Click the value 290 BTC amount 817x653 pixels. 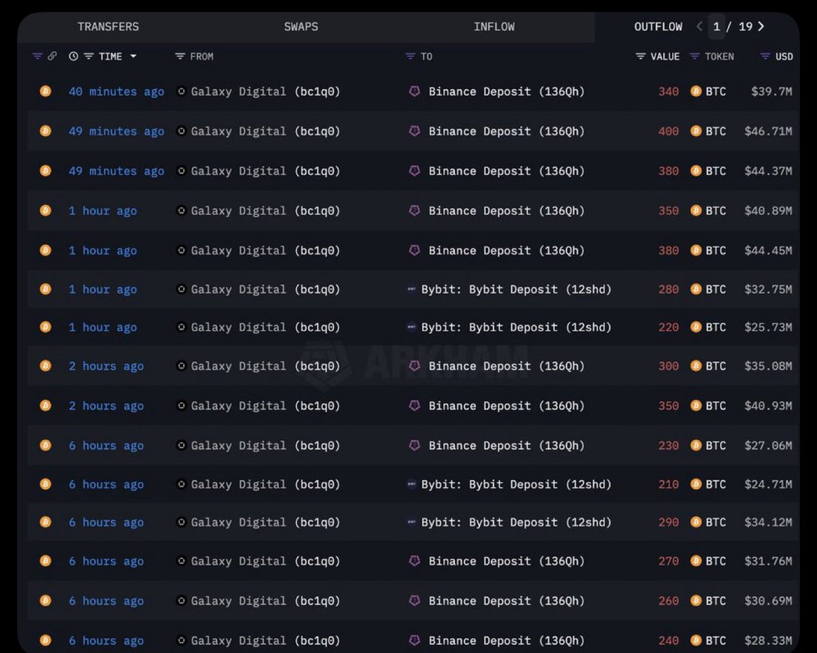click(x=669, y=522)
